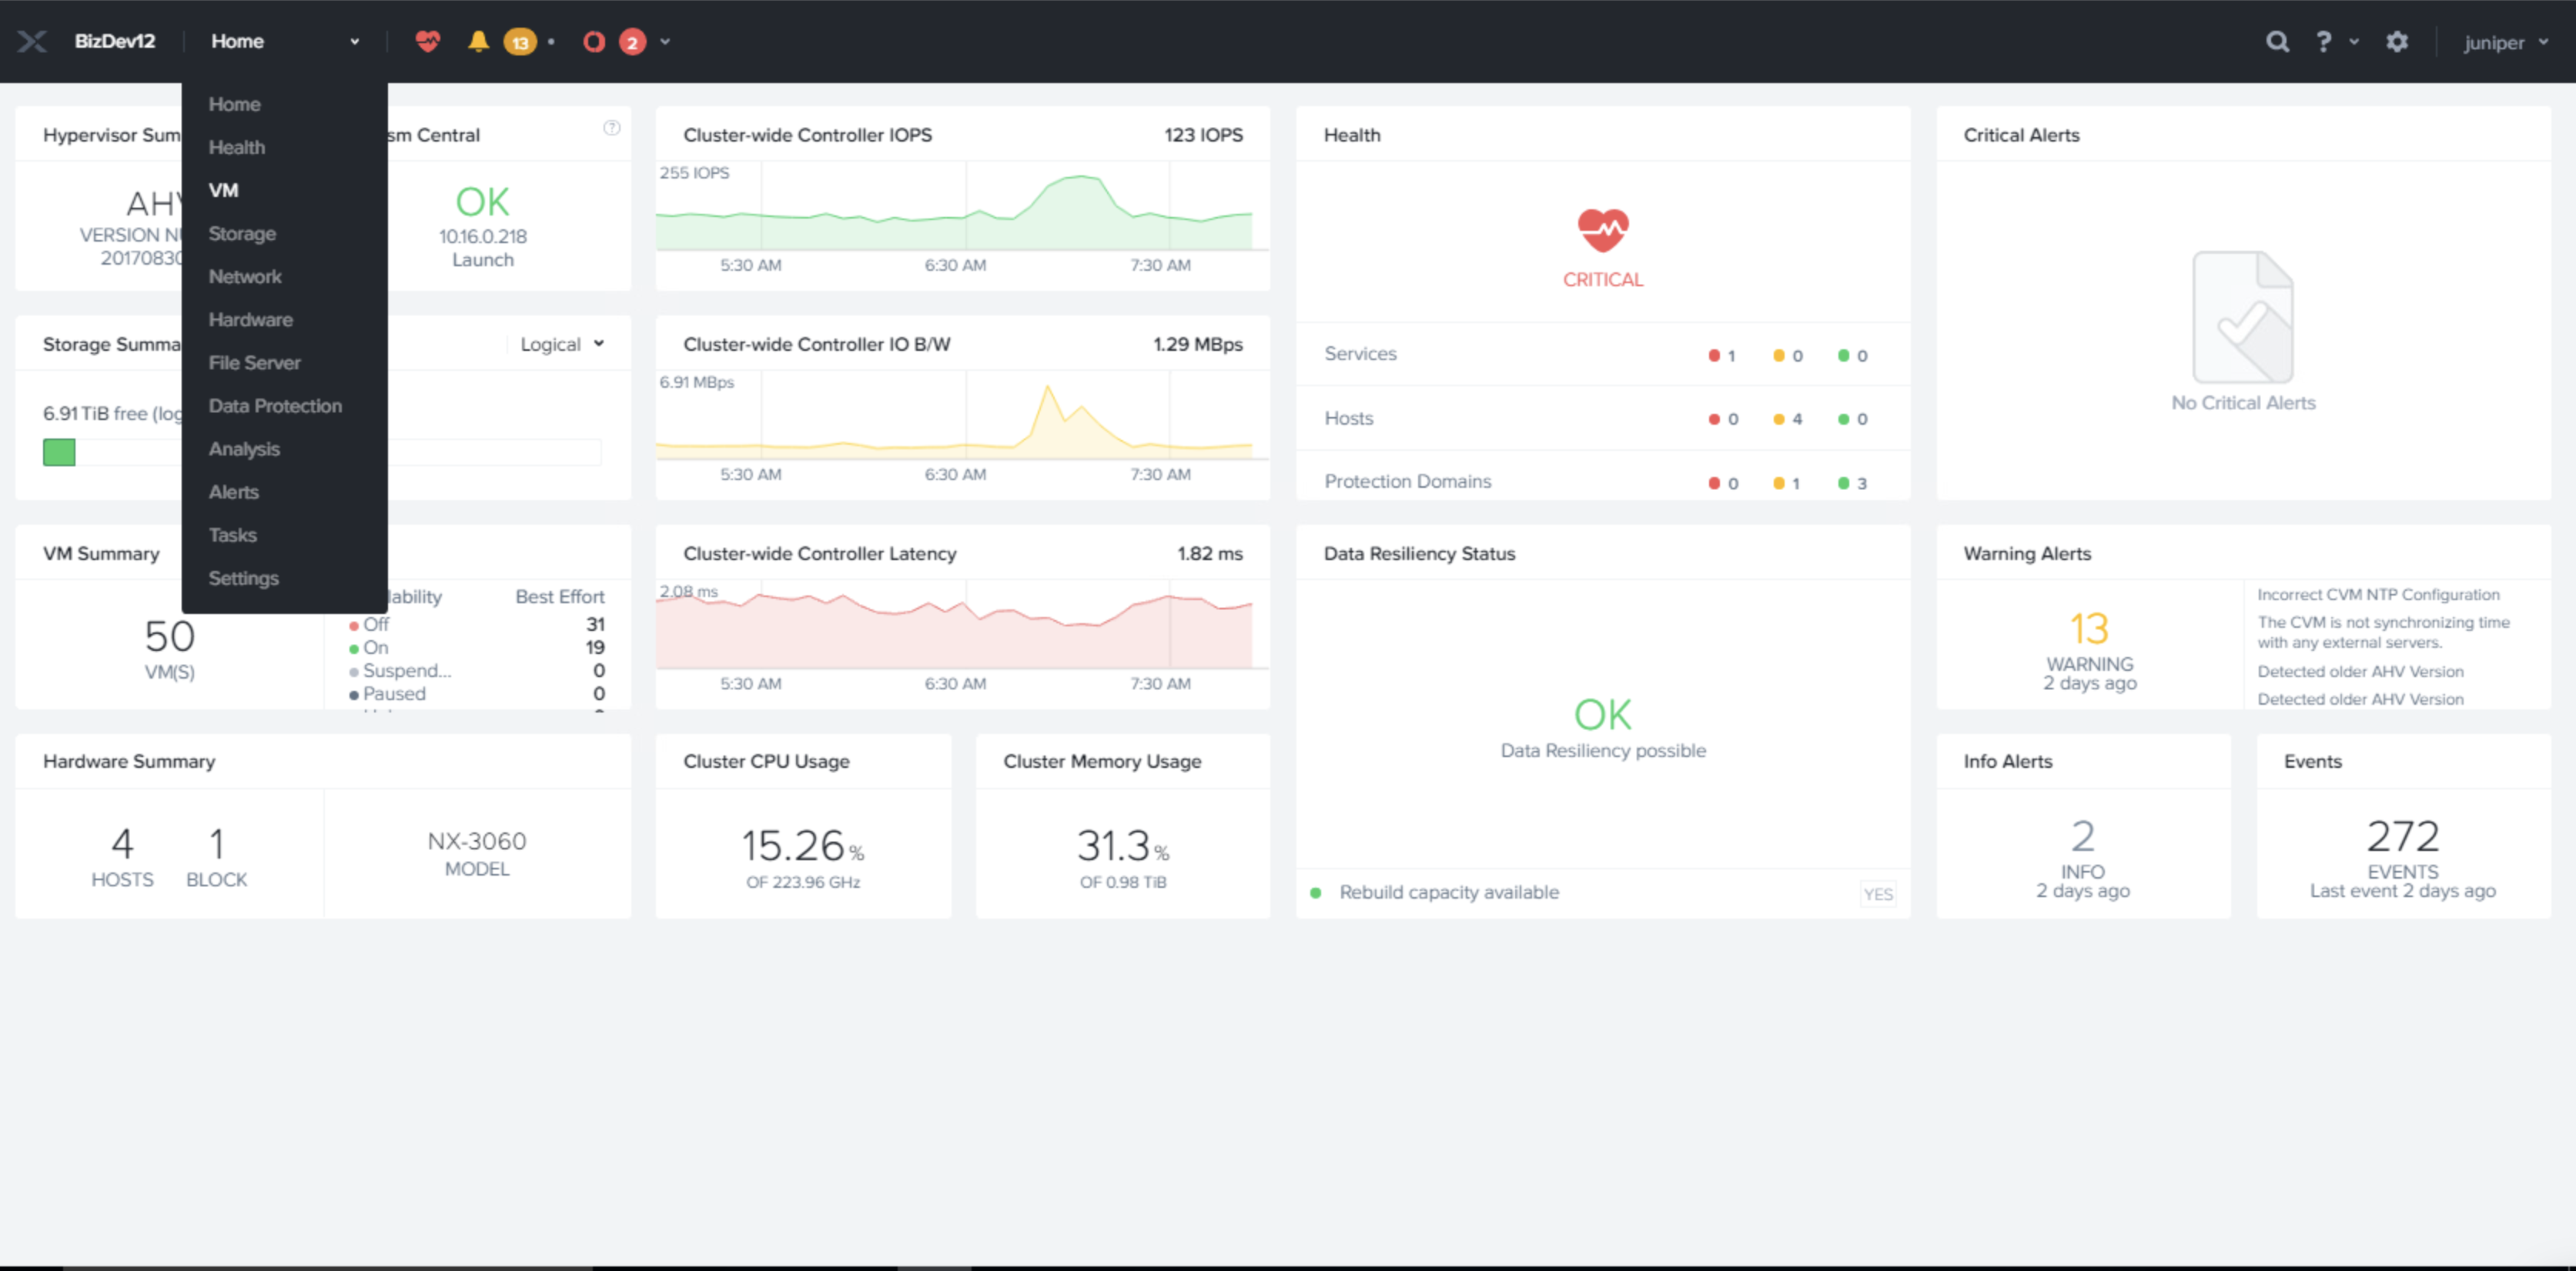Click the yellow alerts bell icon
2576x1271 pixels.
pos(478,41)
